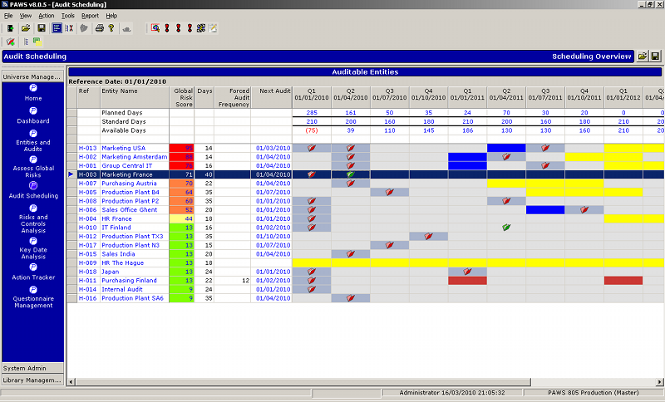The image size is (665, 402).
Task: Expand the Library Management sidebar section
Action: coord(32,380)
